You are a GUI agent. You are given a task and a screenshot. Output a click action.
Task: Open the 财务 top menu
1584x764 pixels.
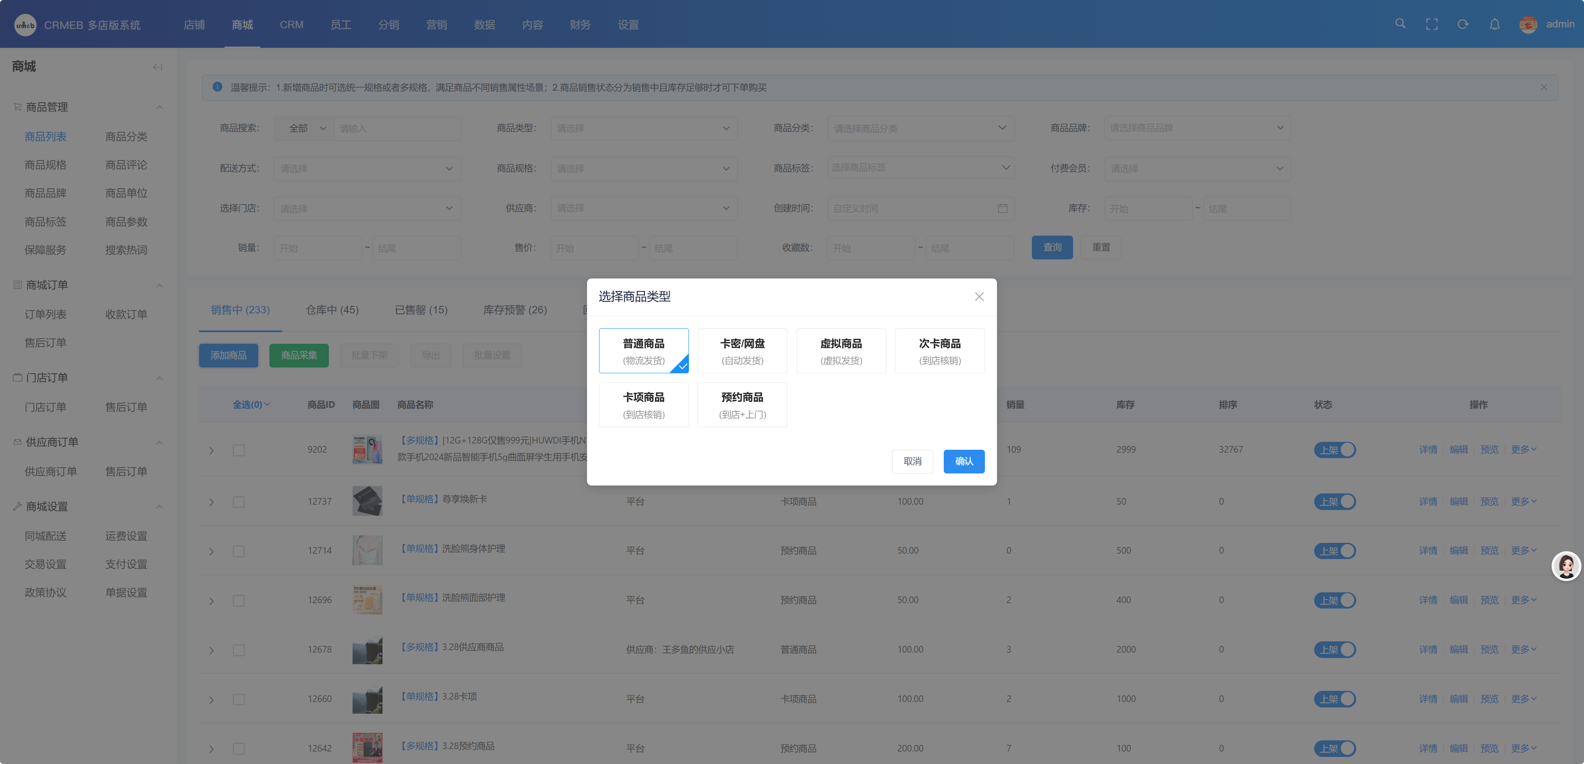tap(580, 25)
